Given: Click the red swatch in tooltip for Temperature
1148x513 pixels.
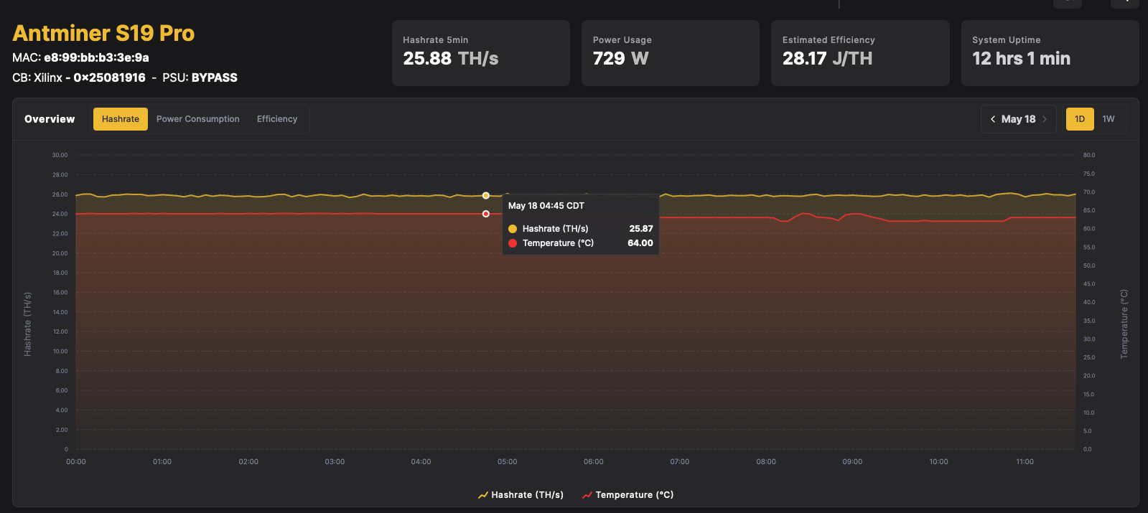Looking at the screenshot, I should point(513,243).
